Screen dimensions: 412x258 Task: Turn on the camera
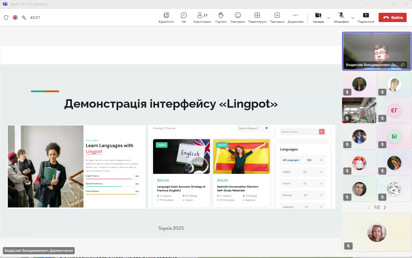318,17
